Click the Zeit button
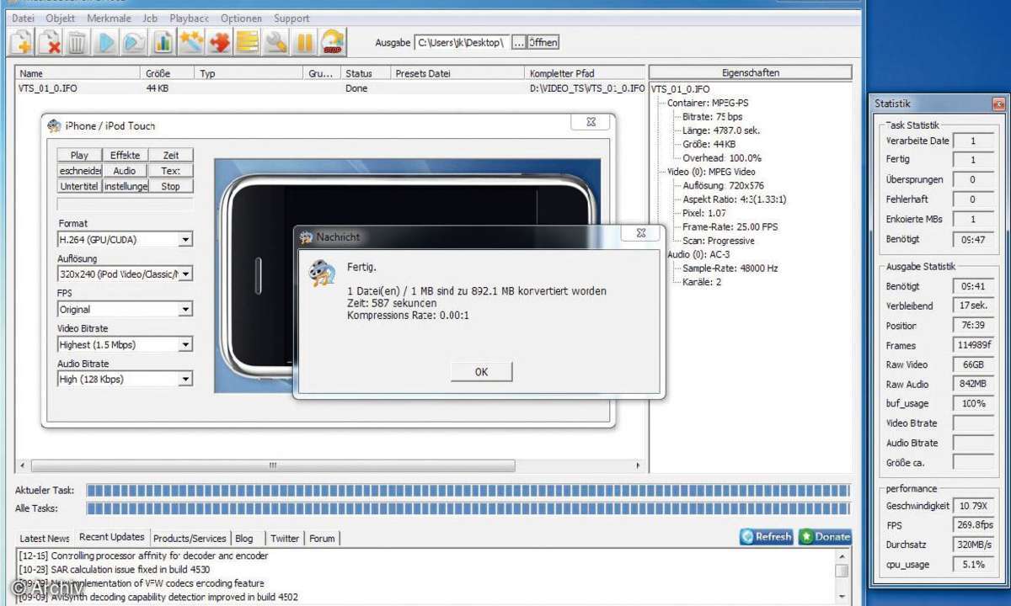The image size is (1011, 606). (x=171, y=155)
